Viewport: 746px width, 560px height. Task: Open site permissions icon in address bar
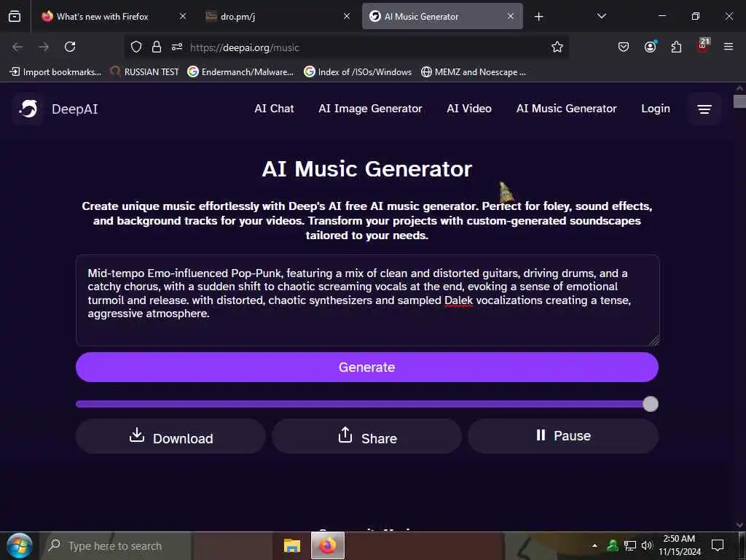tap(177, 47)
